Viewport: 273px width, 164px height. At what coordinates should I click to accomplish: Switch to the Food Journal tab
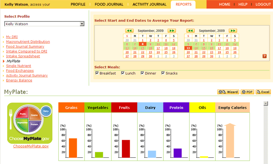(109, 4)
